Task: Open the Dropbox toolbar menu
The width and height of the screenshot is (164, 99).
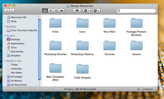Action: [96, 11]
